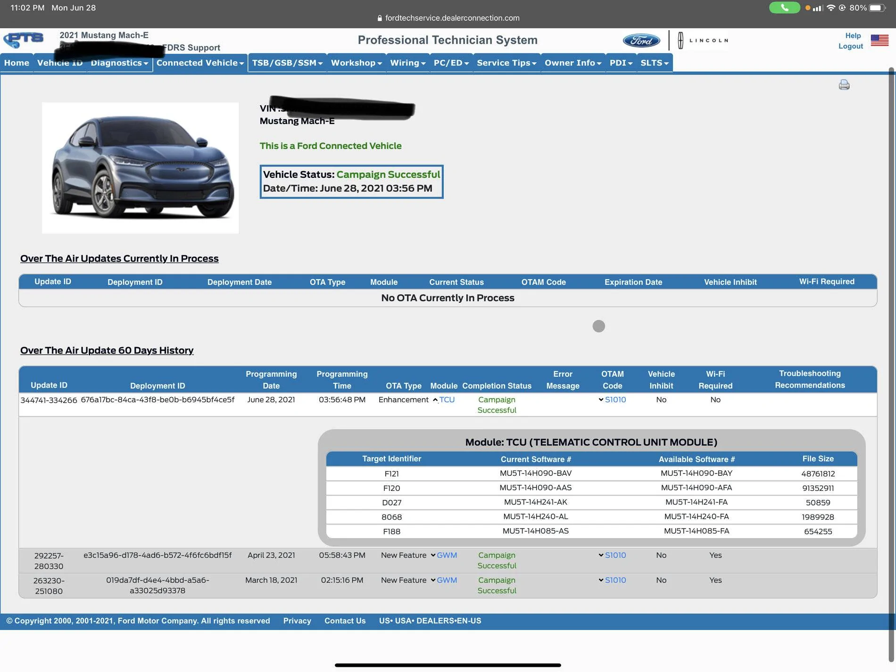
Task: Click the gray floating circle button
Action: (x=598, y=326)
